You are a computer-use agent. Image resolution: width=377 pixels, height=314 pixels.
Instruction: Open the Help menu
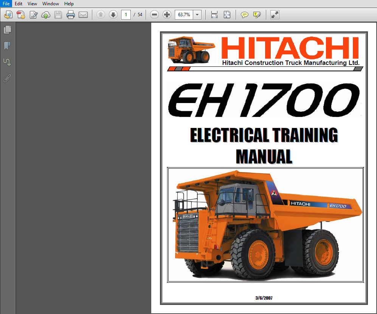(x=69, y=4)
